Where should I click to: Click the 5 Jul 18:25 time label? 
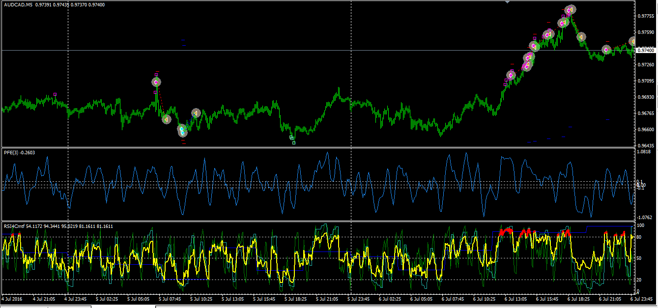pos(296,299)
